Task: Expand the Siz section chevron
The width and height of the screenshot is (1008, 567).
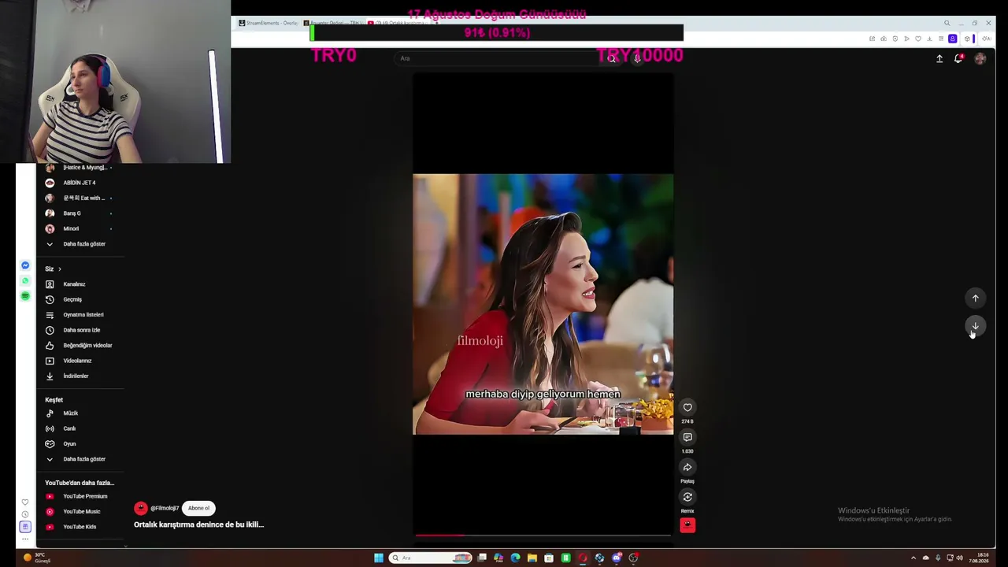Action: (x=59, y=269)
